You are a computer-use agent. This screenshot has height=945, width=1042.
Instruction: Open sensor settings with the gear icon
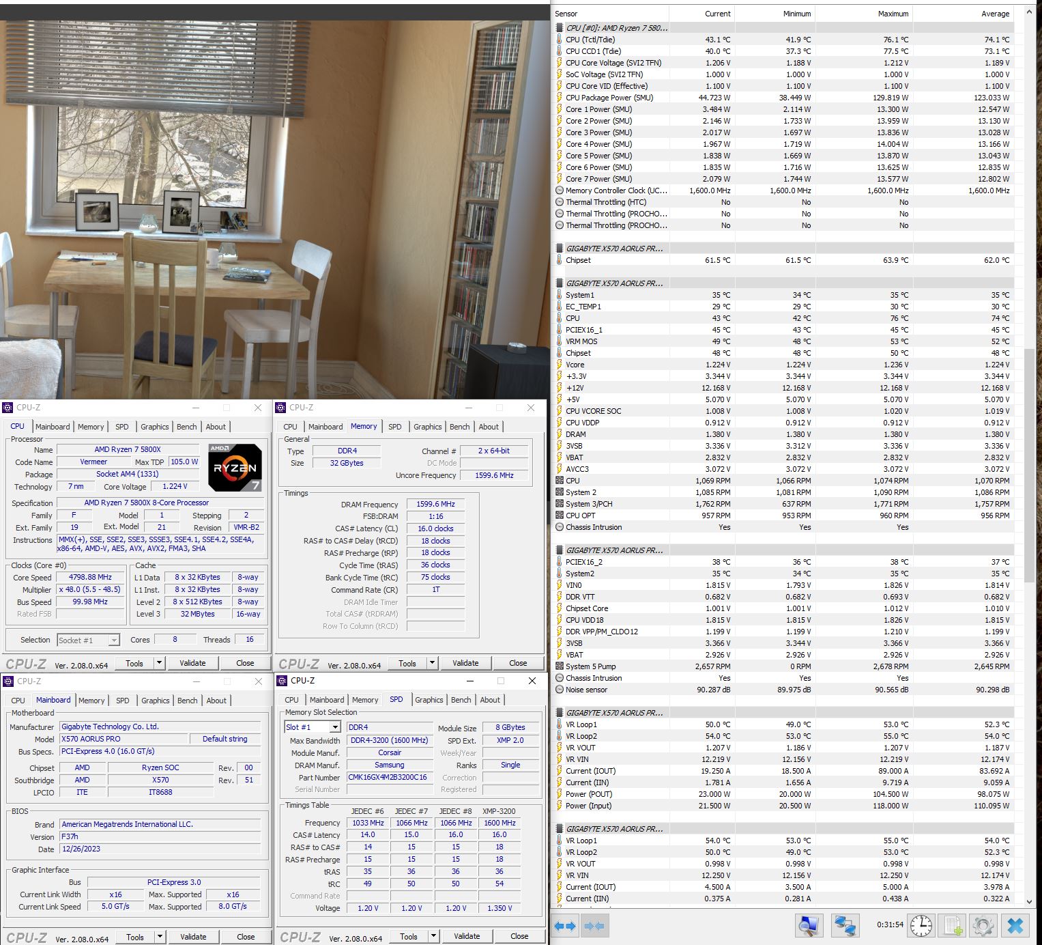tap(983, 926)
